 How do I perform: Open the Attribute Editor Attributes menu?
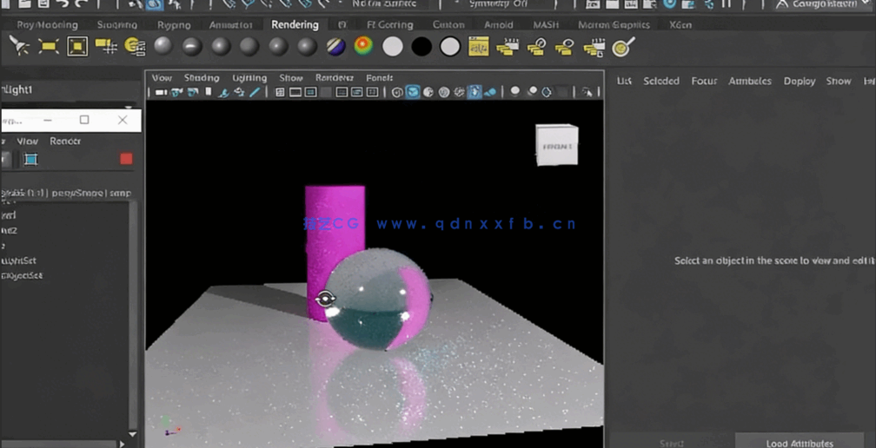[750, 81]
